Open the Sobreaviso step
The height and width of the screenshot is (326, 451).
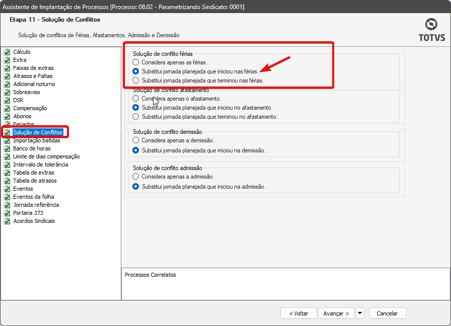[27, 92]
